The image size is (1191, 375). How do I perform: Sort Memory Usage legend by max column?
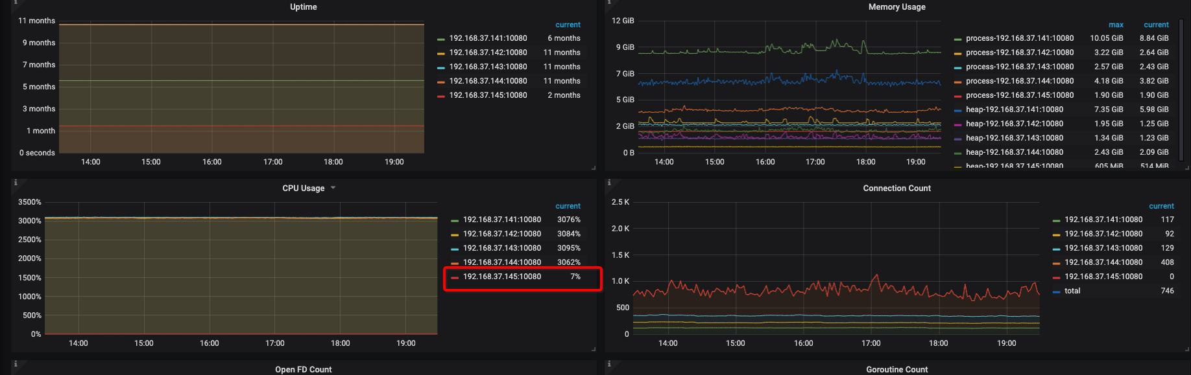[x=1116, y=25]
